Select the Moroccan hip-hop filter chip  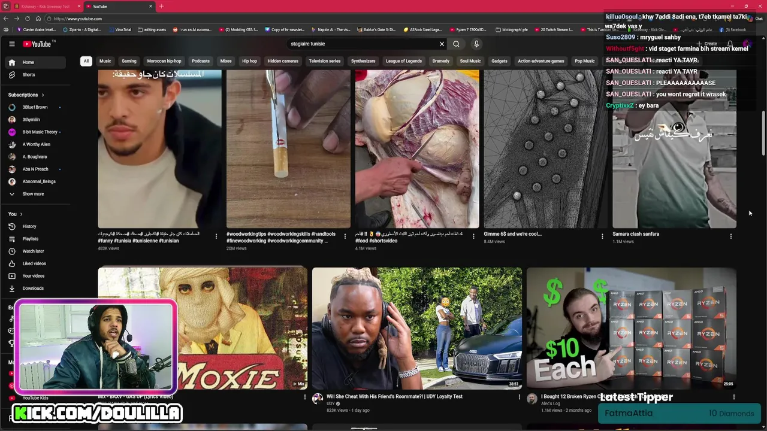pyautogui.click(x=164, y=61)
